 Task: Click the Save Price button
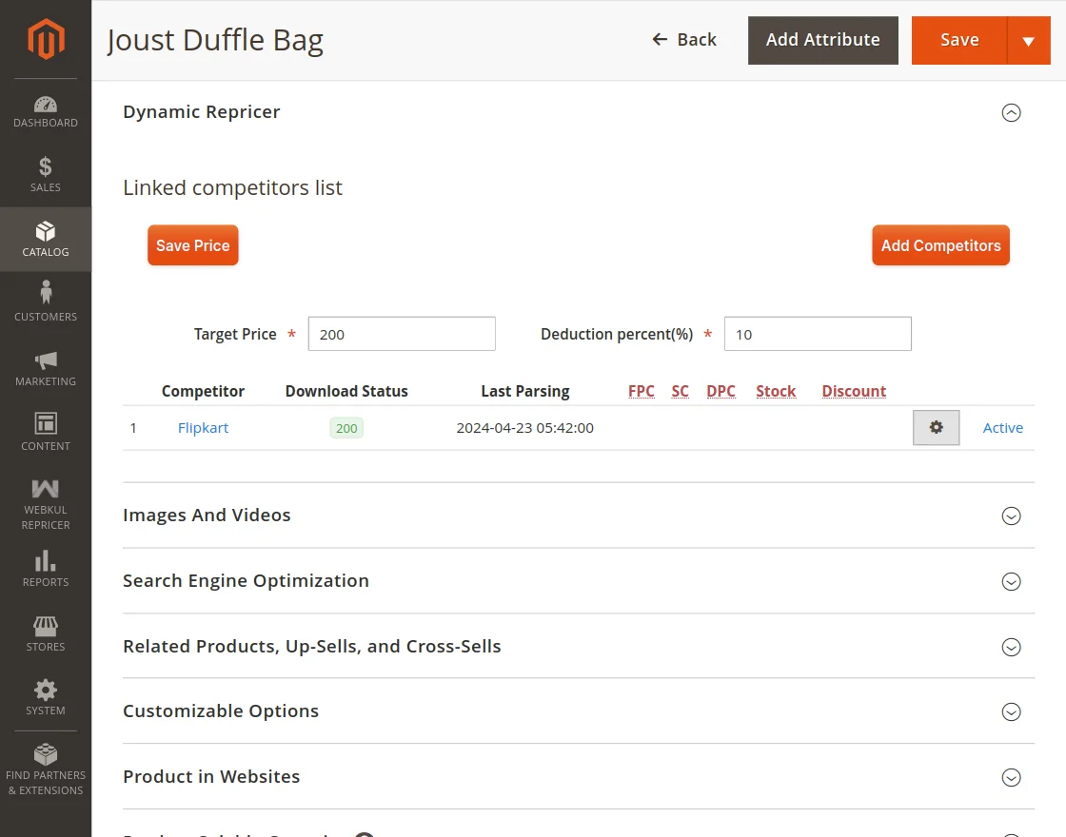[x=192, y=244]
